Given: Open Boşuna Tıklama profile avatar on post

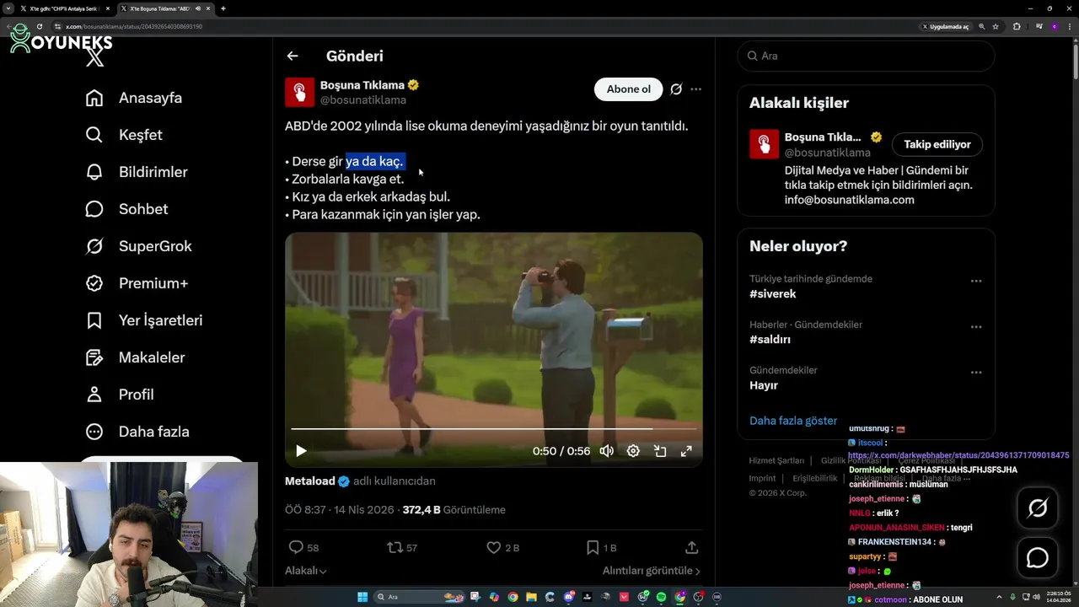Looking at the screenshot, I should pos(300,92).
